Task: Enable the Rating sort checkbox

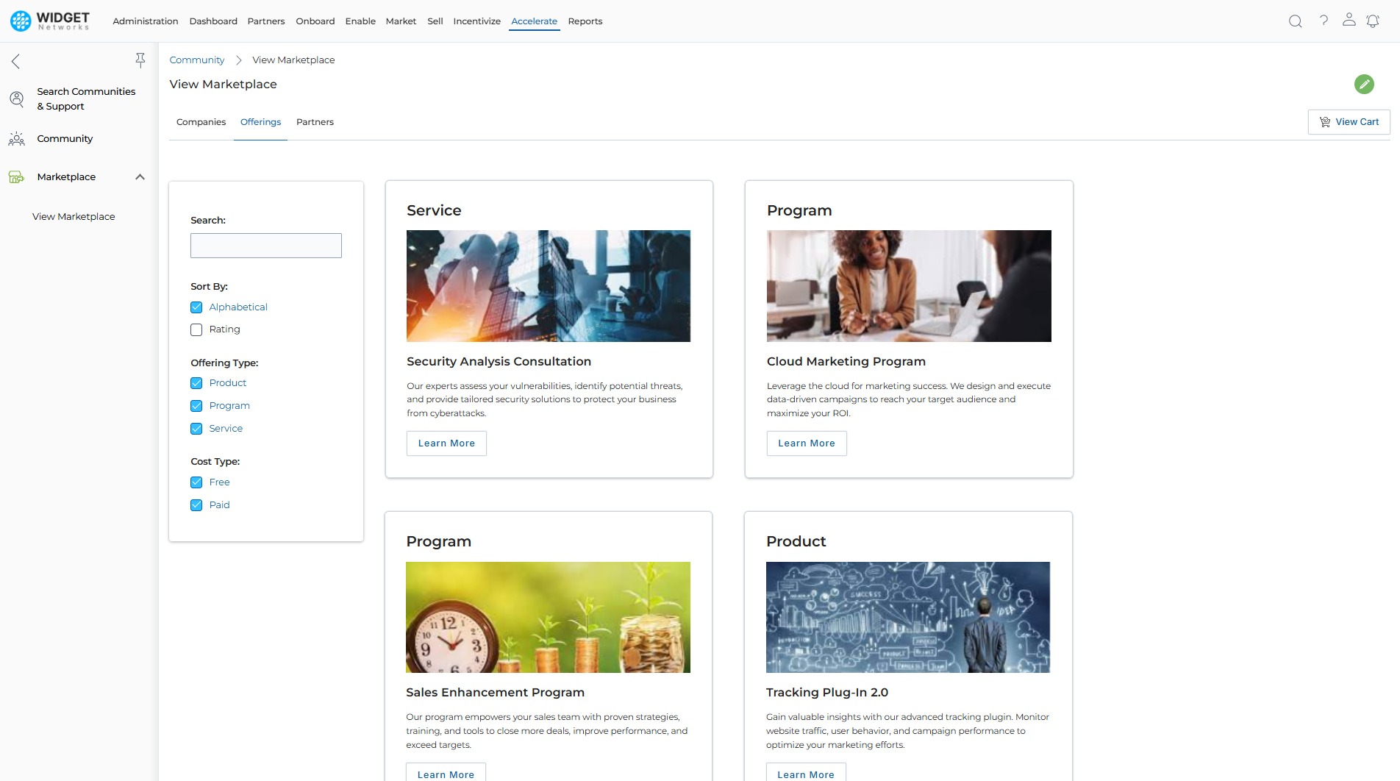Action: [x=196, y=329]
